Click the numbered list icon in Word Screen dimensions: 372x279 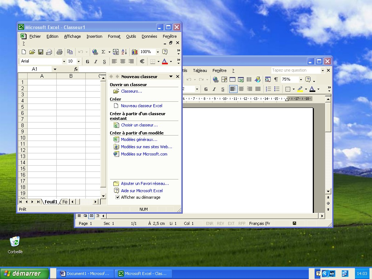pyautogui.click(x=268, y=89)
